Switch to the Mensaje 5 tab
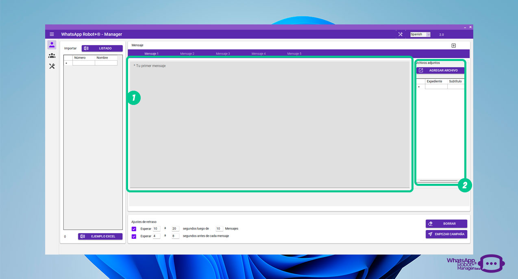Screen dimensions: 518x279 (294, 54)
